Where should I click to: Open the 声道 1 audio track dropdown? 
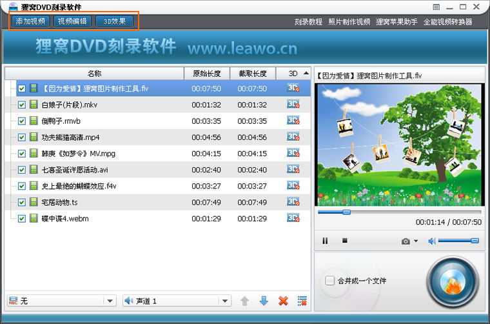(x=177, y=301)
